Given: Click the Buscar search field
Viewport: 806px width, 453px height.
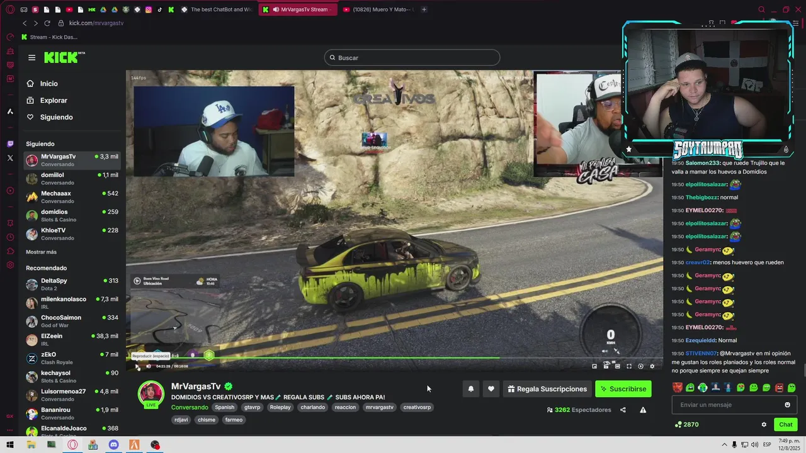Looking at the screenshot, I should 412,58.
